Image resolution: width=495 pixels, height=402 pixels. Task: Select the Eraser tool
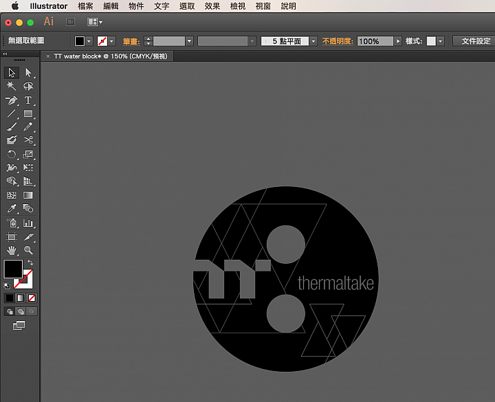tap(12, 139)
